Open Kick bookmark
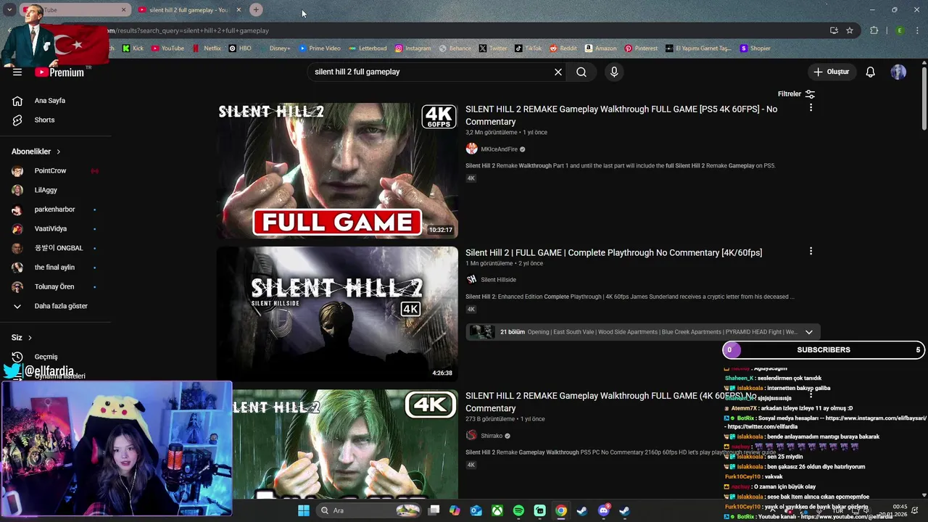This screenshot has width=928, height=522. [x=133, y=49]
